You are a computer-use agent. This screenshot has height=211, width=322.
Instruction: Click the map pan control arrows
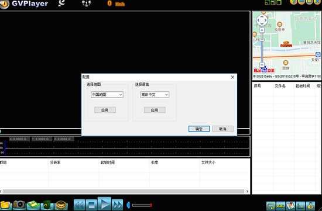[262, 20]
